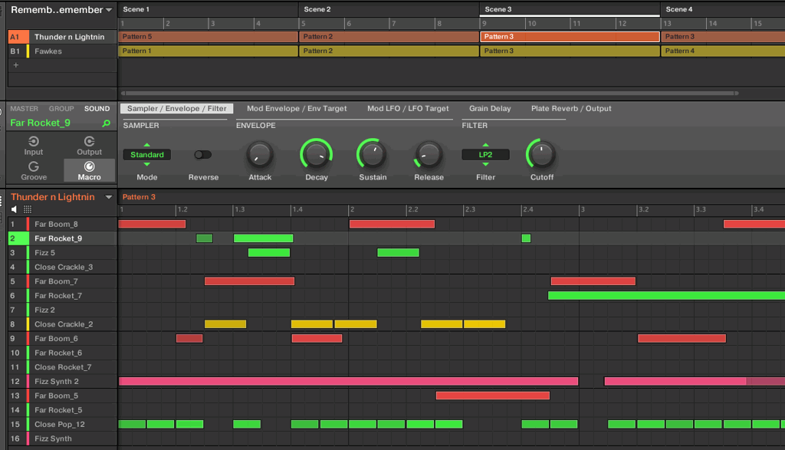Open the Output settings icon
Viewport: 785px width, 450px height.
click(x=89, y=142)
